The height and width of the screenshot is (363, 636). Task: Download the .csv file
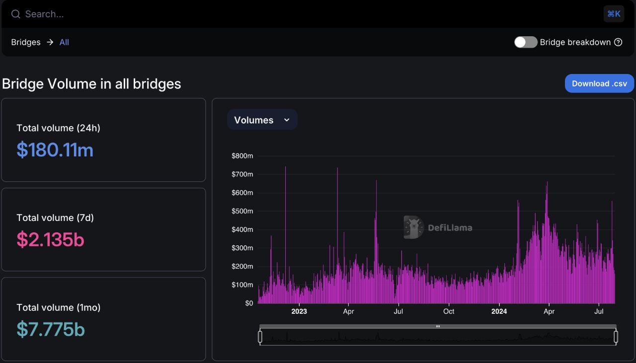click(599, 83)
